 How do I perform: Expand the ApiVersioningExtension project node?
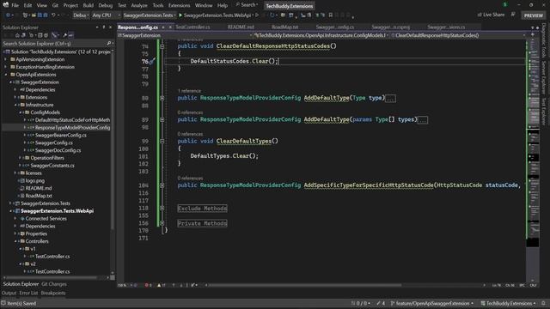click(x=5, y=59)
